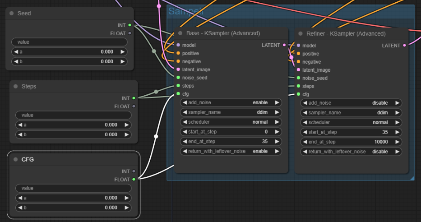Click Refiner KSampler LATENT output socket
Viewport: 421px width, 222px height.
(405, 46)
